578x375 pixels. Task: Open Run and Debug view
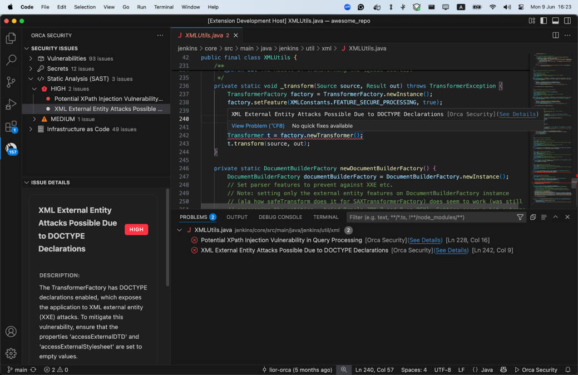(11, 105)
